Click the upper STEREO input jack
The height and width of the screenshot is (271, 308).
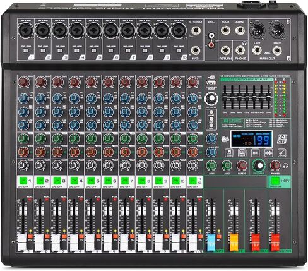pyautogui.click(x=196, y=30)
